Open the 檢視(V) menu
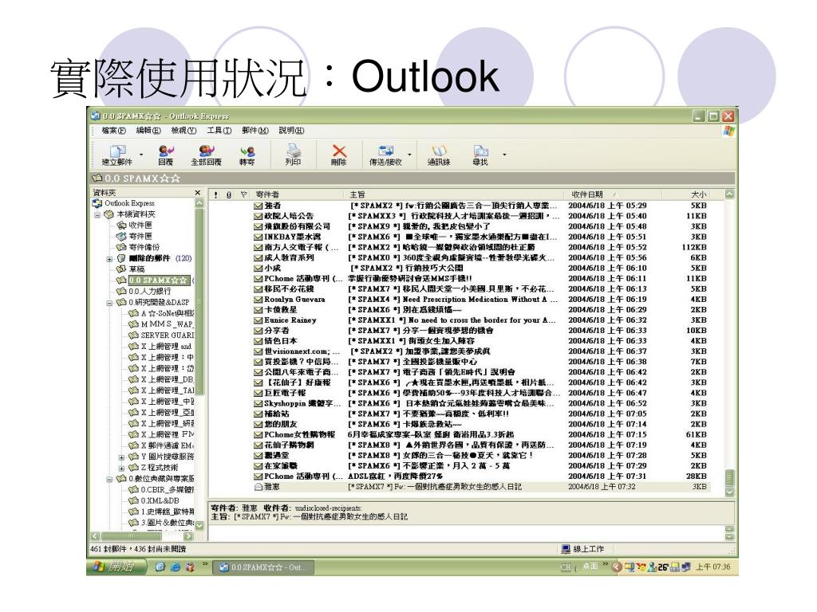This screenshot has width=817, height=612. pos(184,131)
